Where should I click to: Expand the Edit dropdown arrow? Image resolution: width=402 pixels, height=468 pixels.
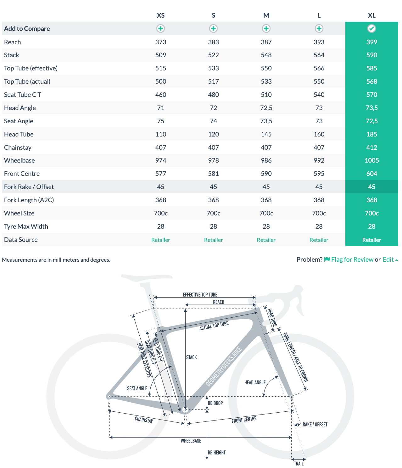tap(397, 260)
